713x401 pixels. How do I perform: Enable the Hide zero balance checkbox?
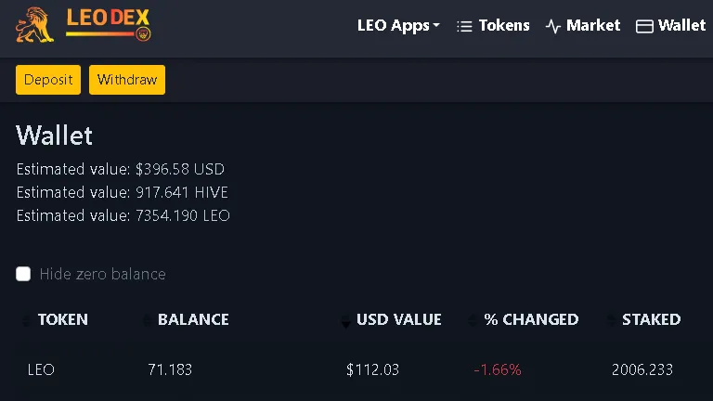(23, 274)
